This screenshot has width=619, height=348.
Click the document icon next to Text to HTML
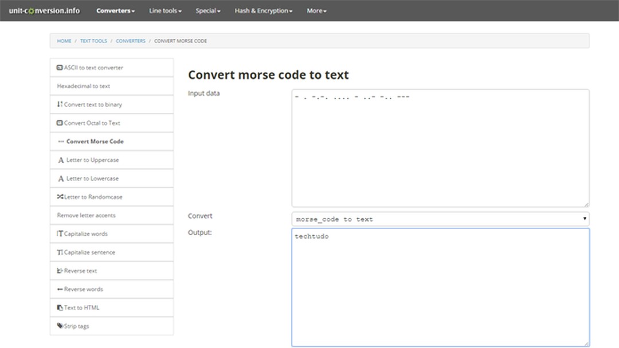pyautogui.click(x=59, y=307)
